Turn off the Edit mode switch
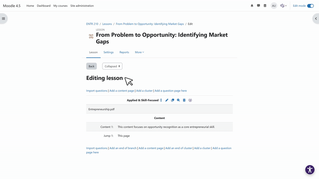The width and height of the screenshot is (319, 179). pyautogui.click(x=310, y=6)
